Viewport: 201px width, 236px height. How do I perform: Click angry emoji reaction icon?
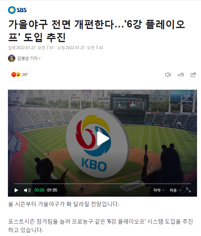point(14,74)
